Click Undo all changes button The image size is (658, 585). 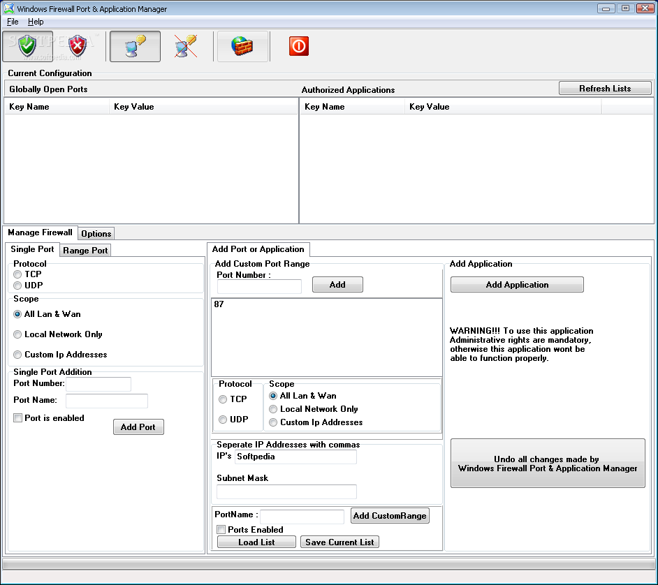(548, 464)
